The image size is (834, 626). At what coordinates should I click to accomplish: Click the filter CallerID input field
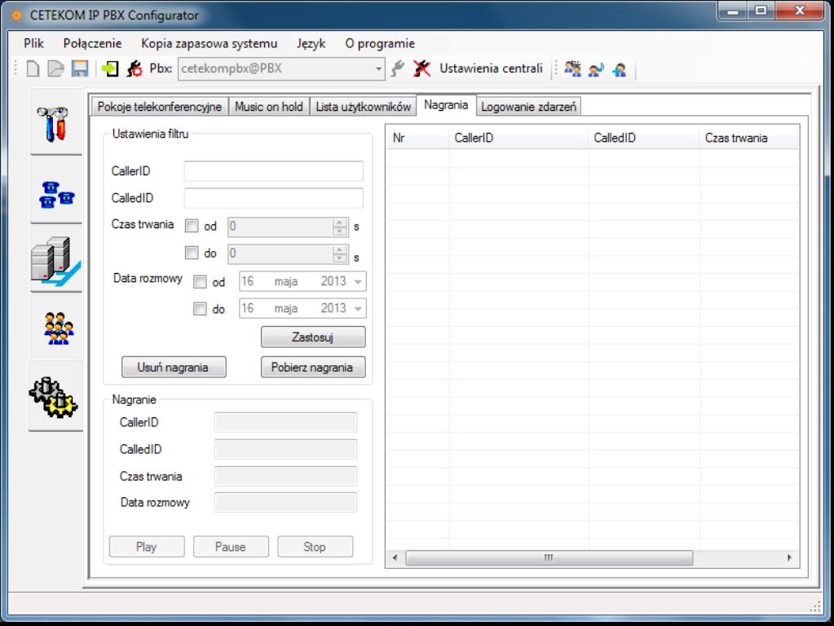274,171
